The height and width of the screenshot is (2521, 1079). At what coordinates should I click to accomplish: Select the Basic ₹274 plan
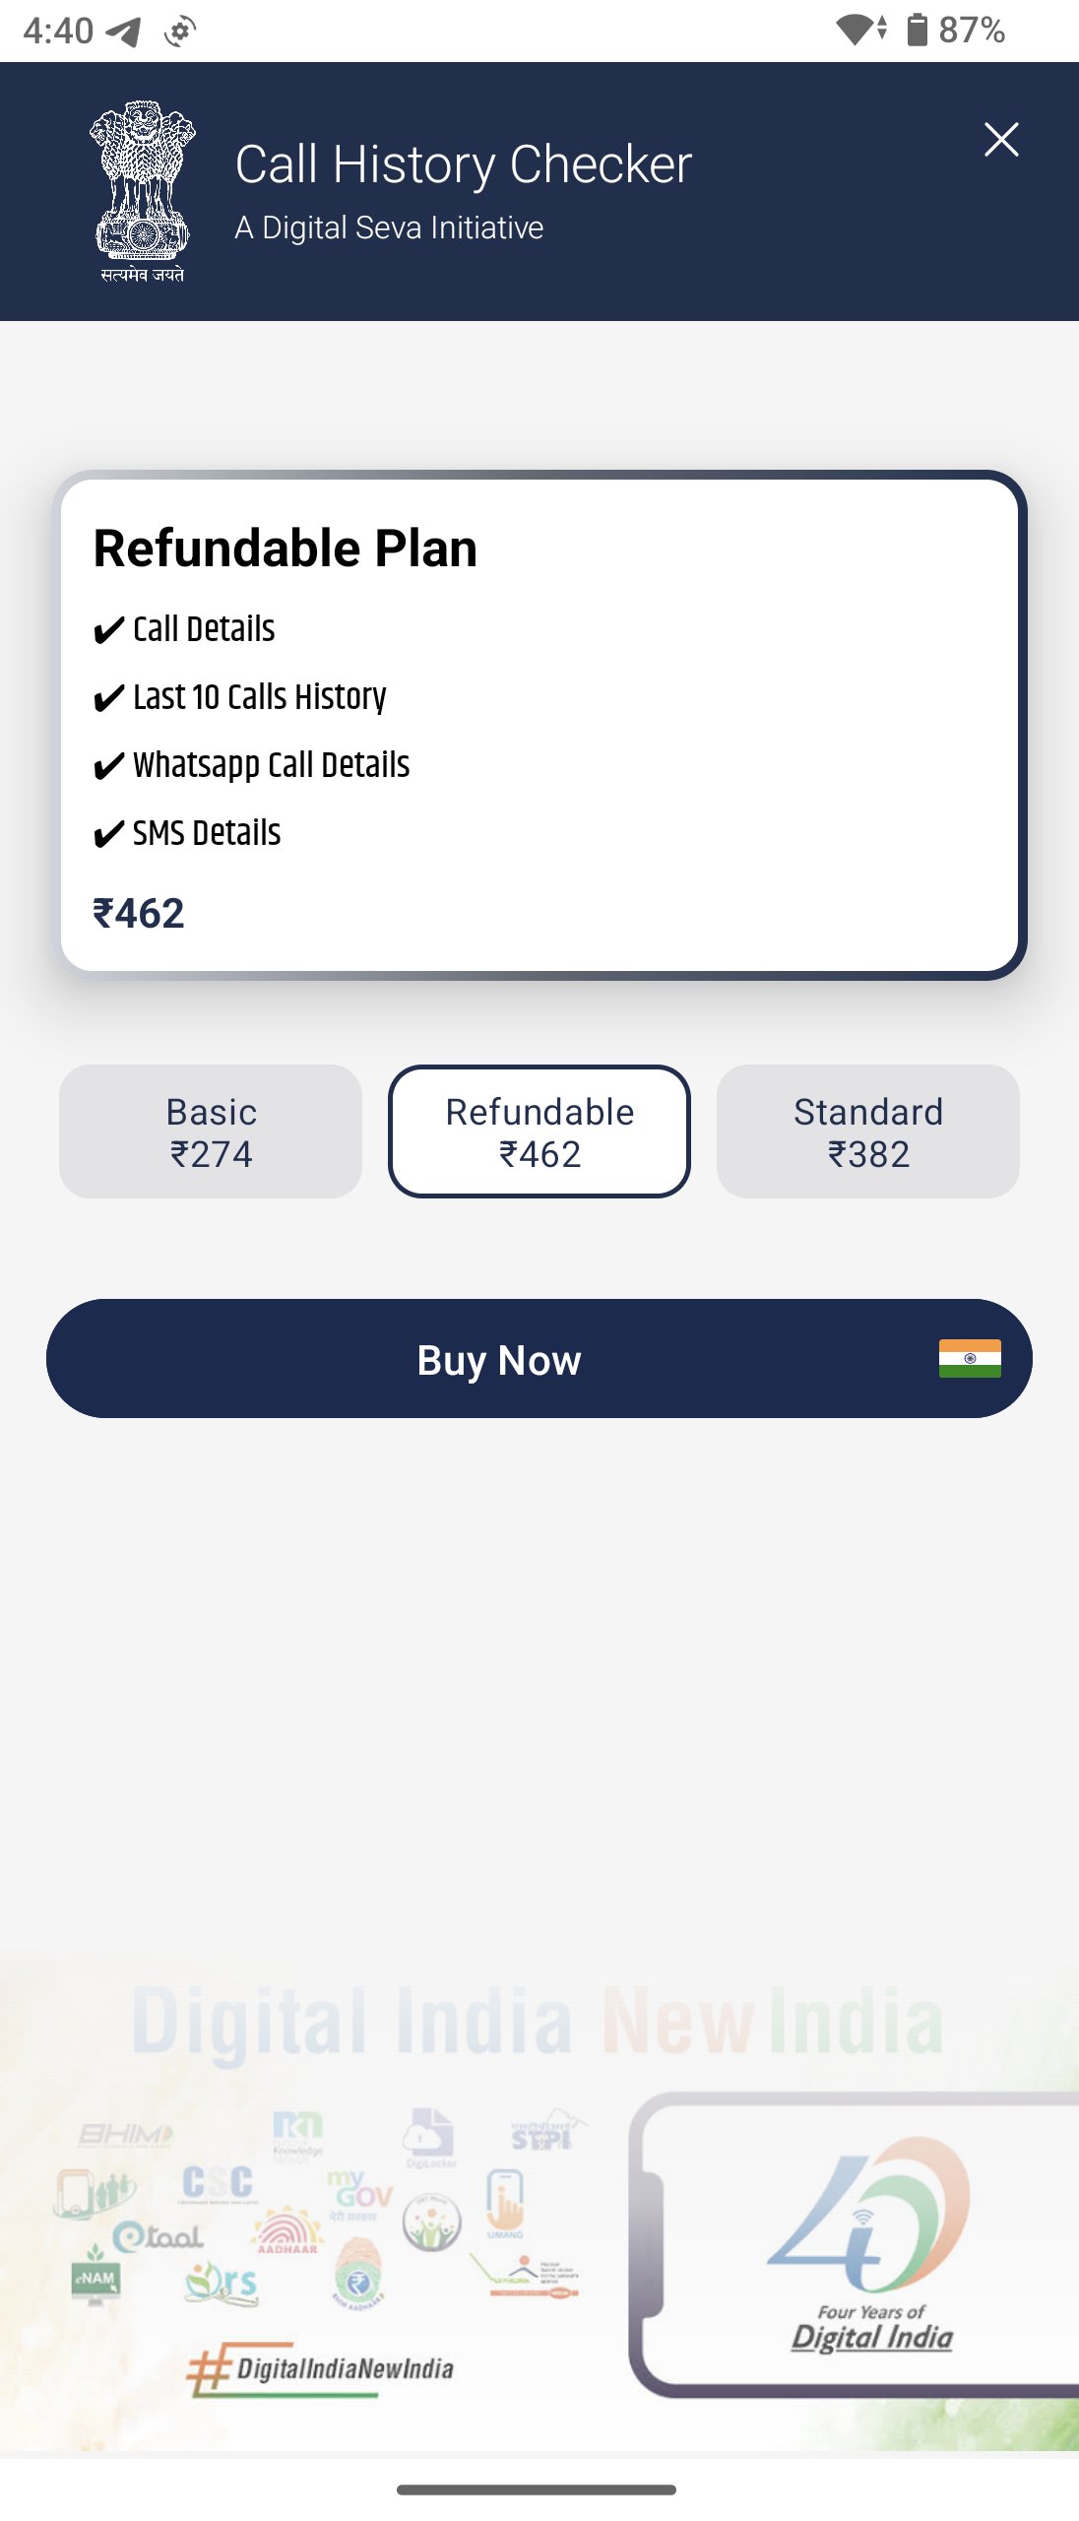click(x=211, y=1131)
